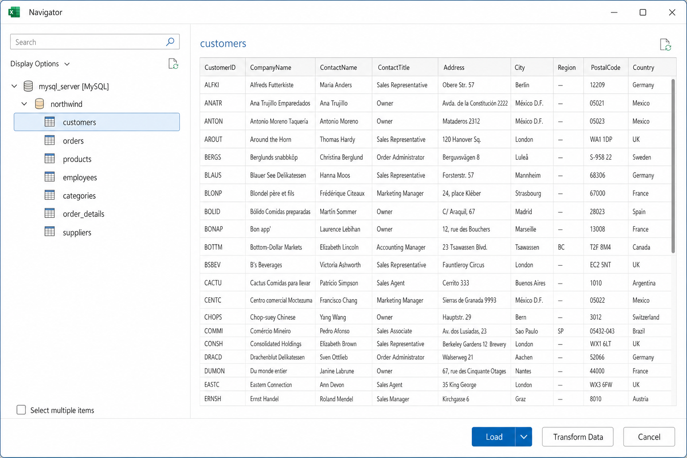Click the ContactTitle column header
The image size is (687, 458).
[405, 67]
